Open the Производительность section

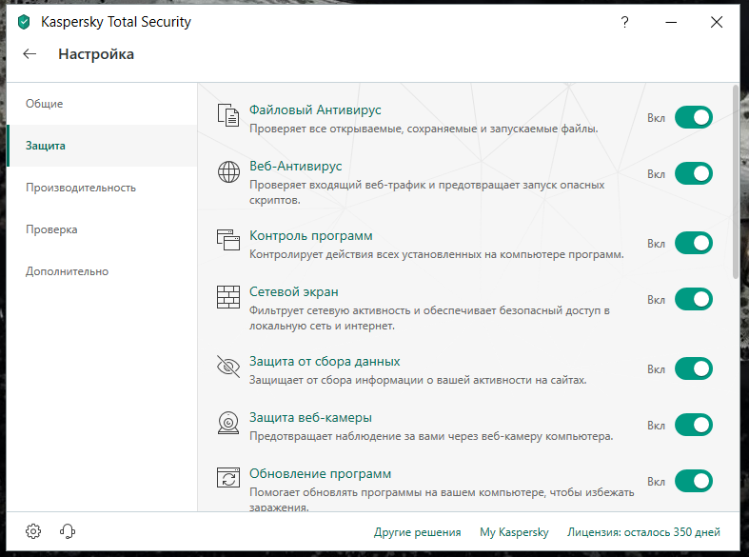tap(81, 188)
